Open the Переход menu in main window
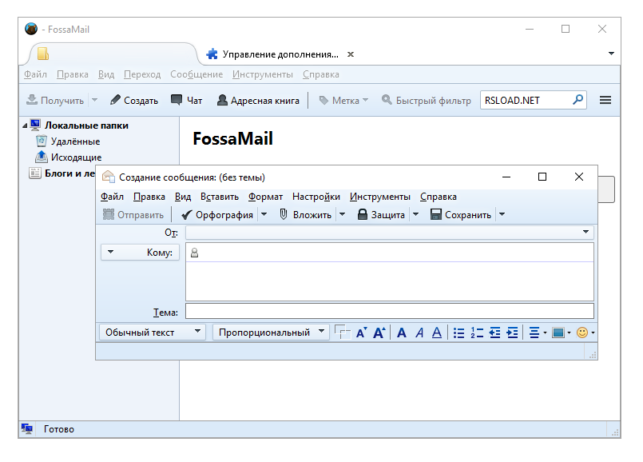 tap(142, 74)
